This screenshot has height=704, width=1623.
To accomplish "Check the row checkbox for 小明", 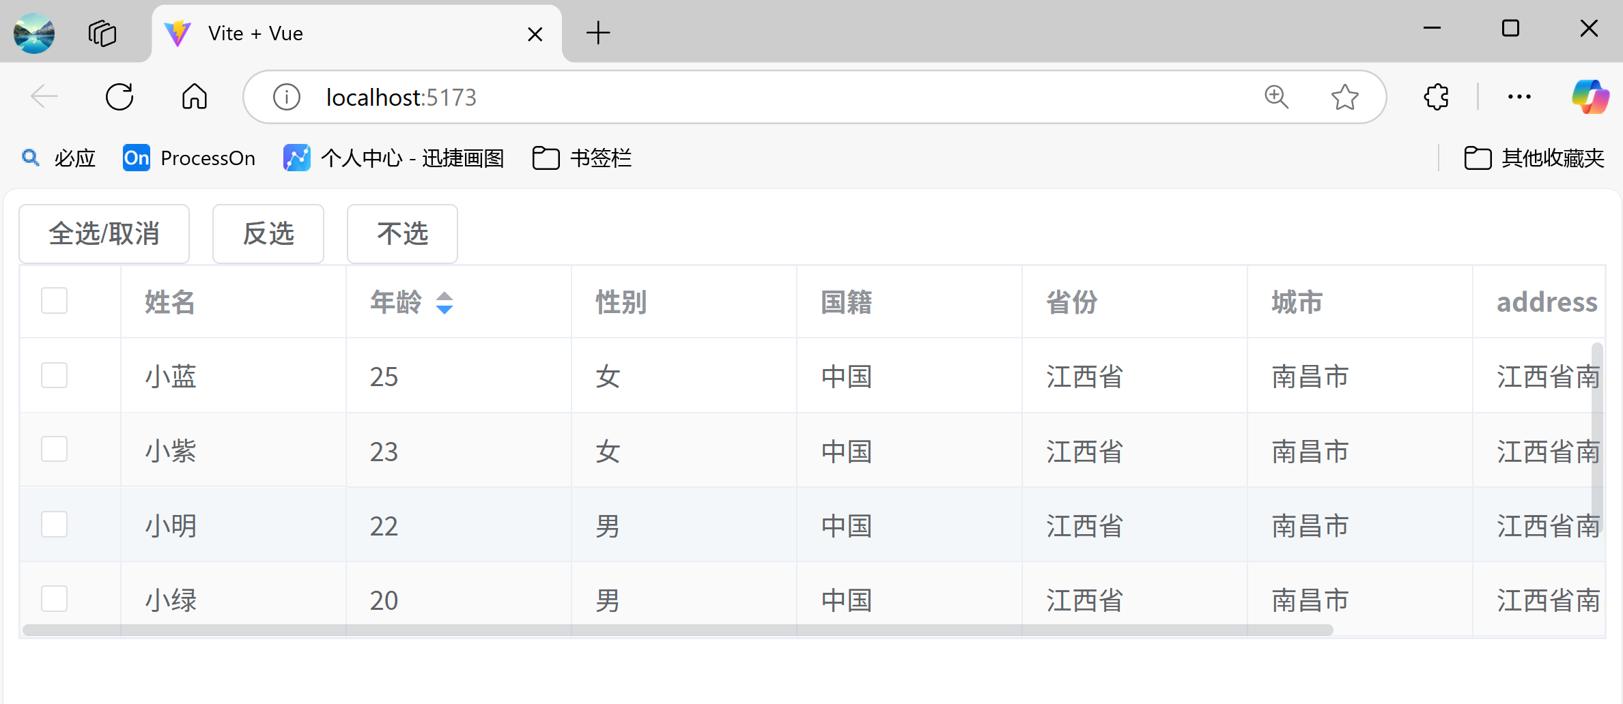I will click(x=54, y=525).
